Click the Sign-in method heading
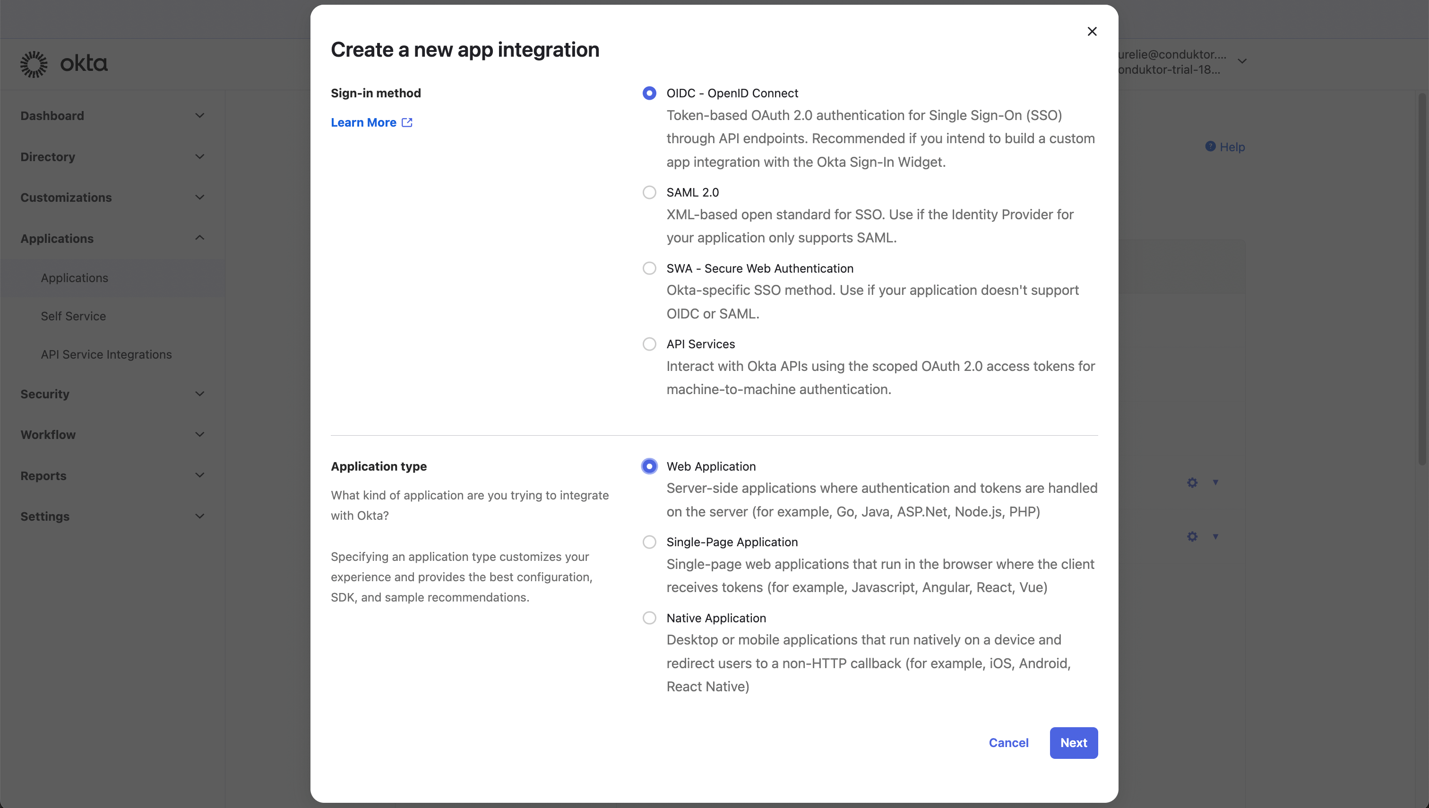The image size is (1429, 808). pos(376,93)
